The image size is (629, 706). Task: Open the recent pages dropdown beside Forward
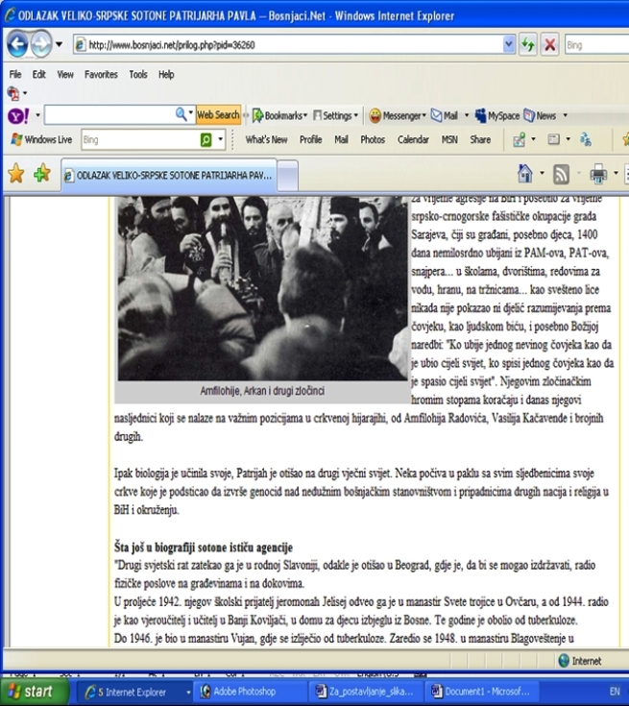coord(59,44)
